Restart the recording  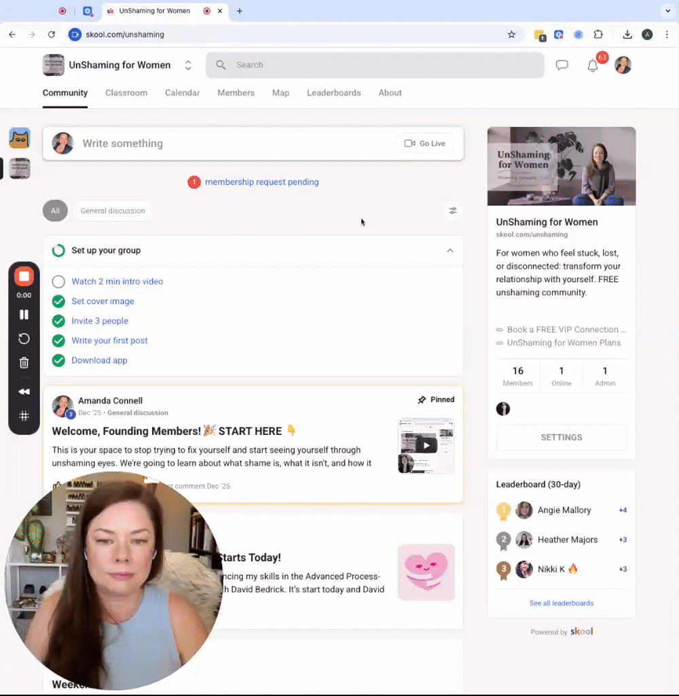coord(24,339)
